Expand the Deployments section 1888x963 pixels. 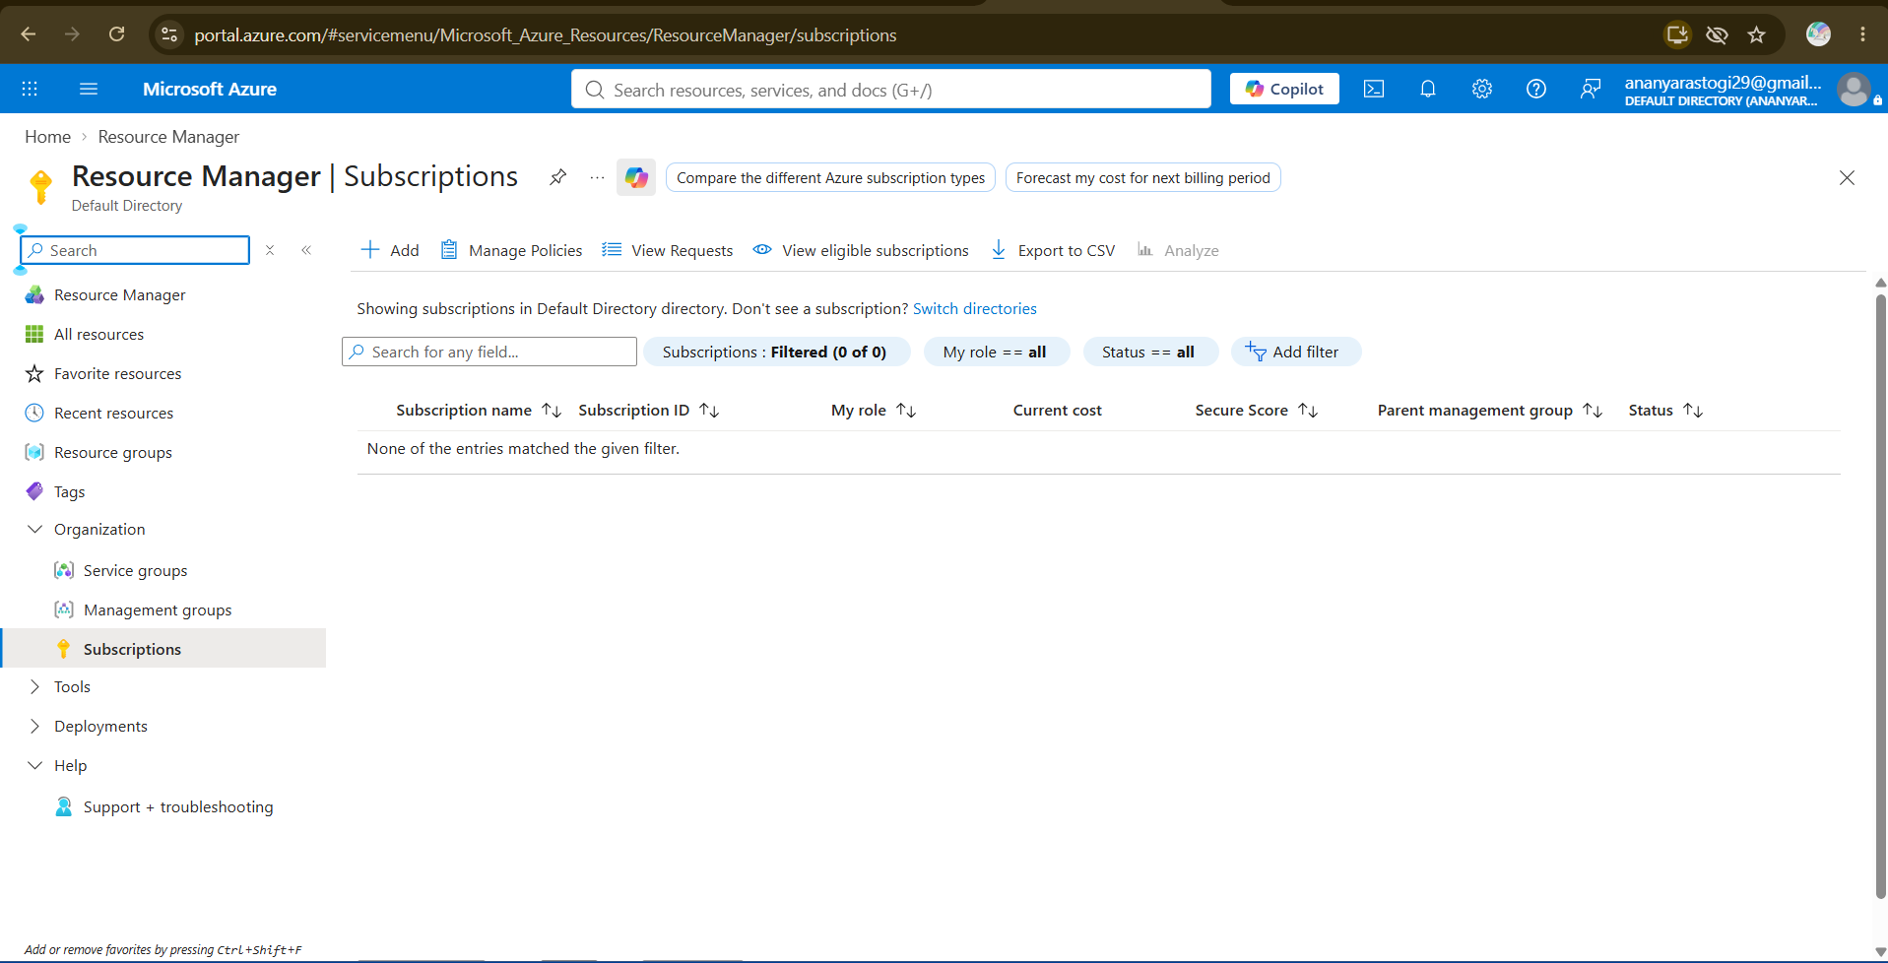[x=34, y=726]
